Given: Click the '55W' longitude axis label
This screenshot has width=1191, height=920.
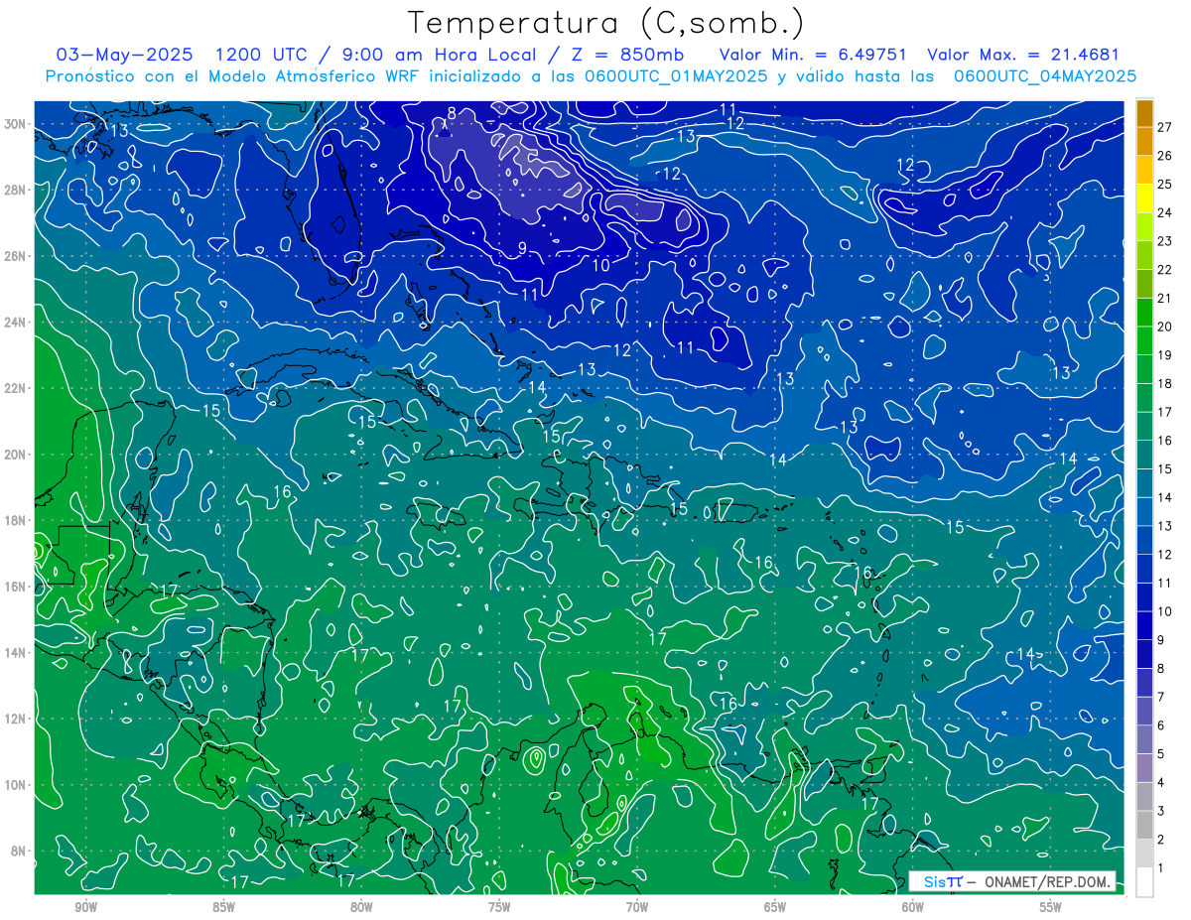Looking at the screenshot, I should pos(1051,907).
